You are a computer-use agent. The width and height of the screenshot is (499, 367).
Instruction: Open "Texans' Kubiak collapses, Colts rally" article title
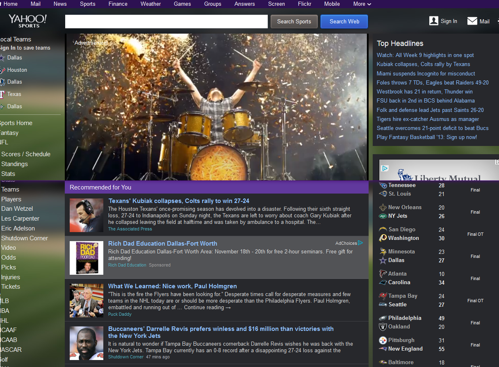click(179, 201)
